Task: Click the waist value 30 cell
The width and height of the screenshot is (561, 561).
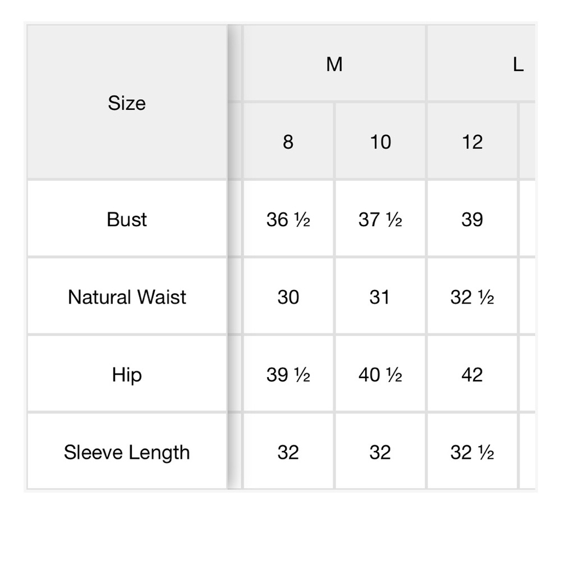Action: click(x=288, y=296)
